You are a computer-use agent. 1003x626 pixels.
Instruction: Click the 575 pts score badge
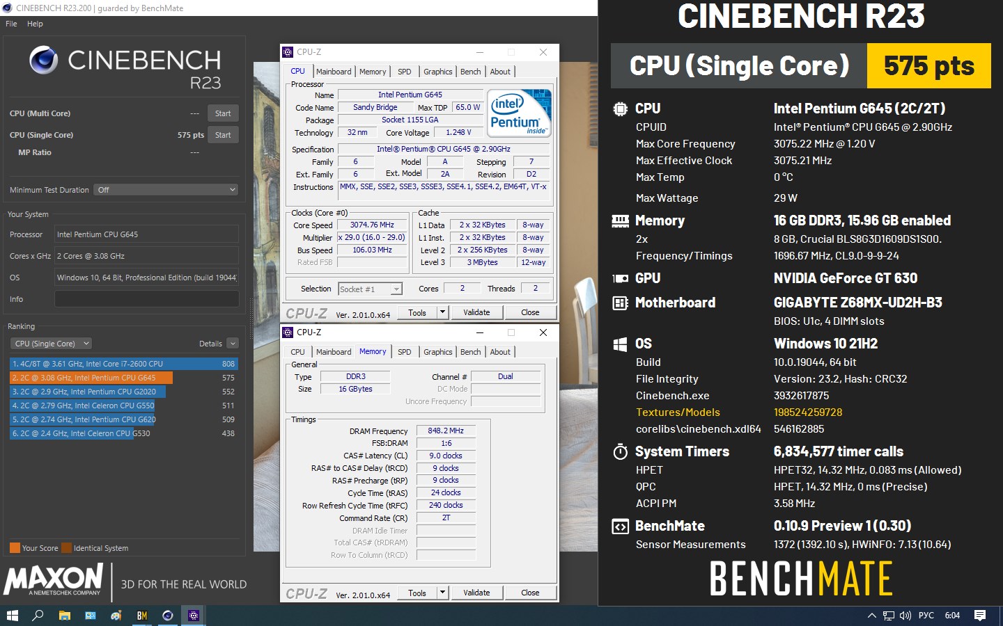pos(929,66)
